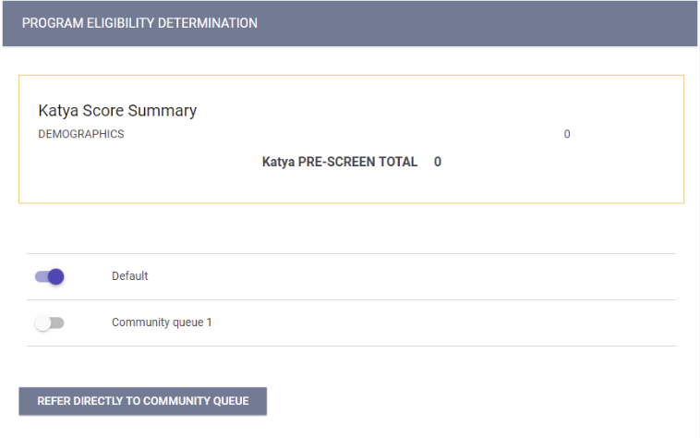This screenshot has width=700, height=438.
Task: Click the Community queue 1 label text
Action: click(162, 323)
